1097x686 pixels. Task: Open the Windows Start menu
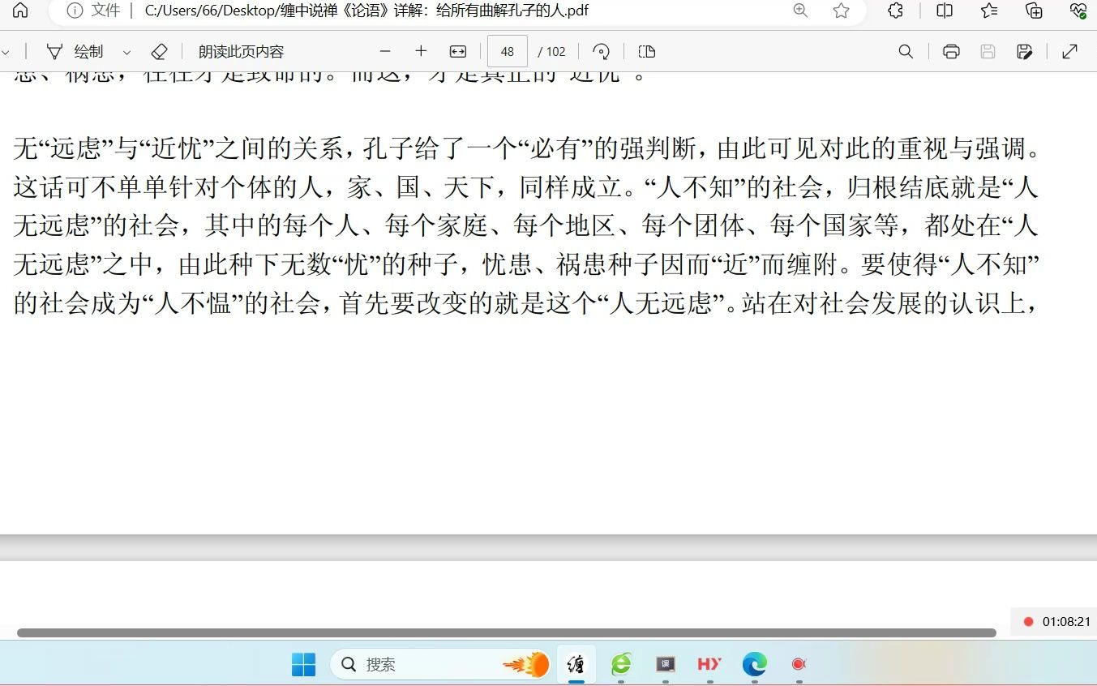pyautogui.click(x=304, y=664)
